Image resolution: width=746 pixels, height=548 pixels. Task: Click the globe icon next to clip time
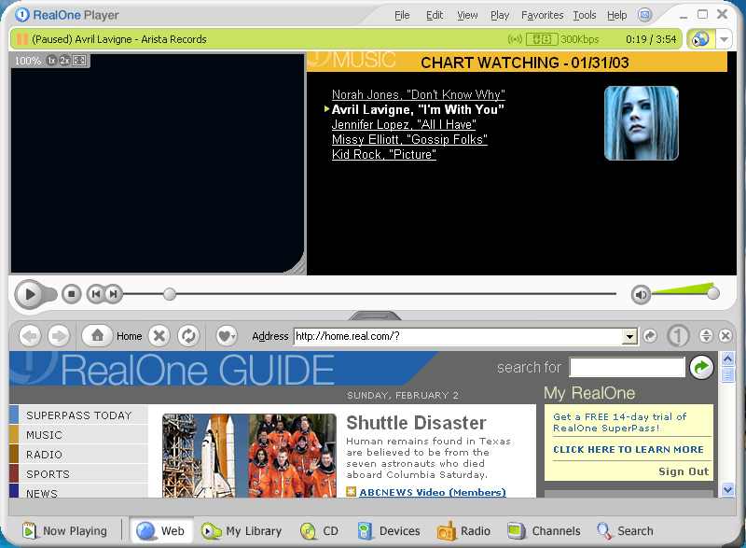700,39
